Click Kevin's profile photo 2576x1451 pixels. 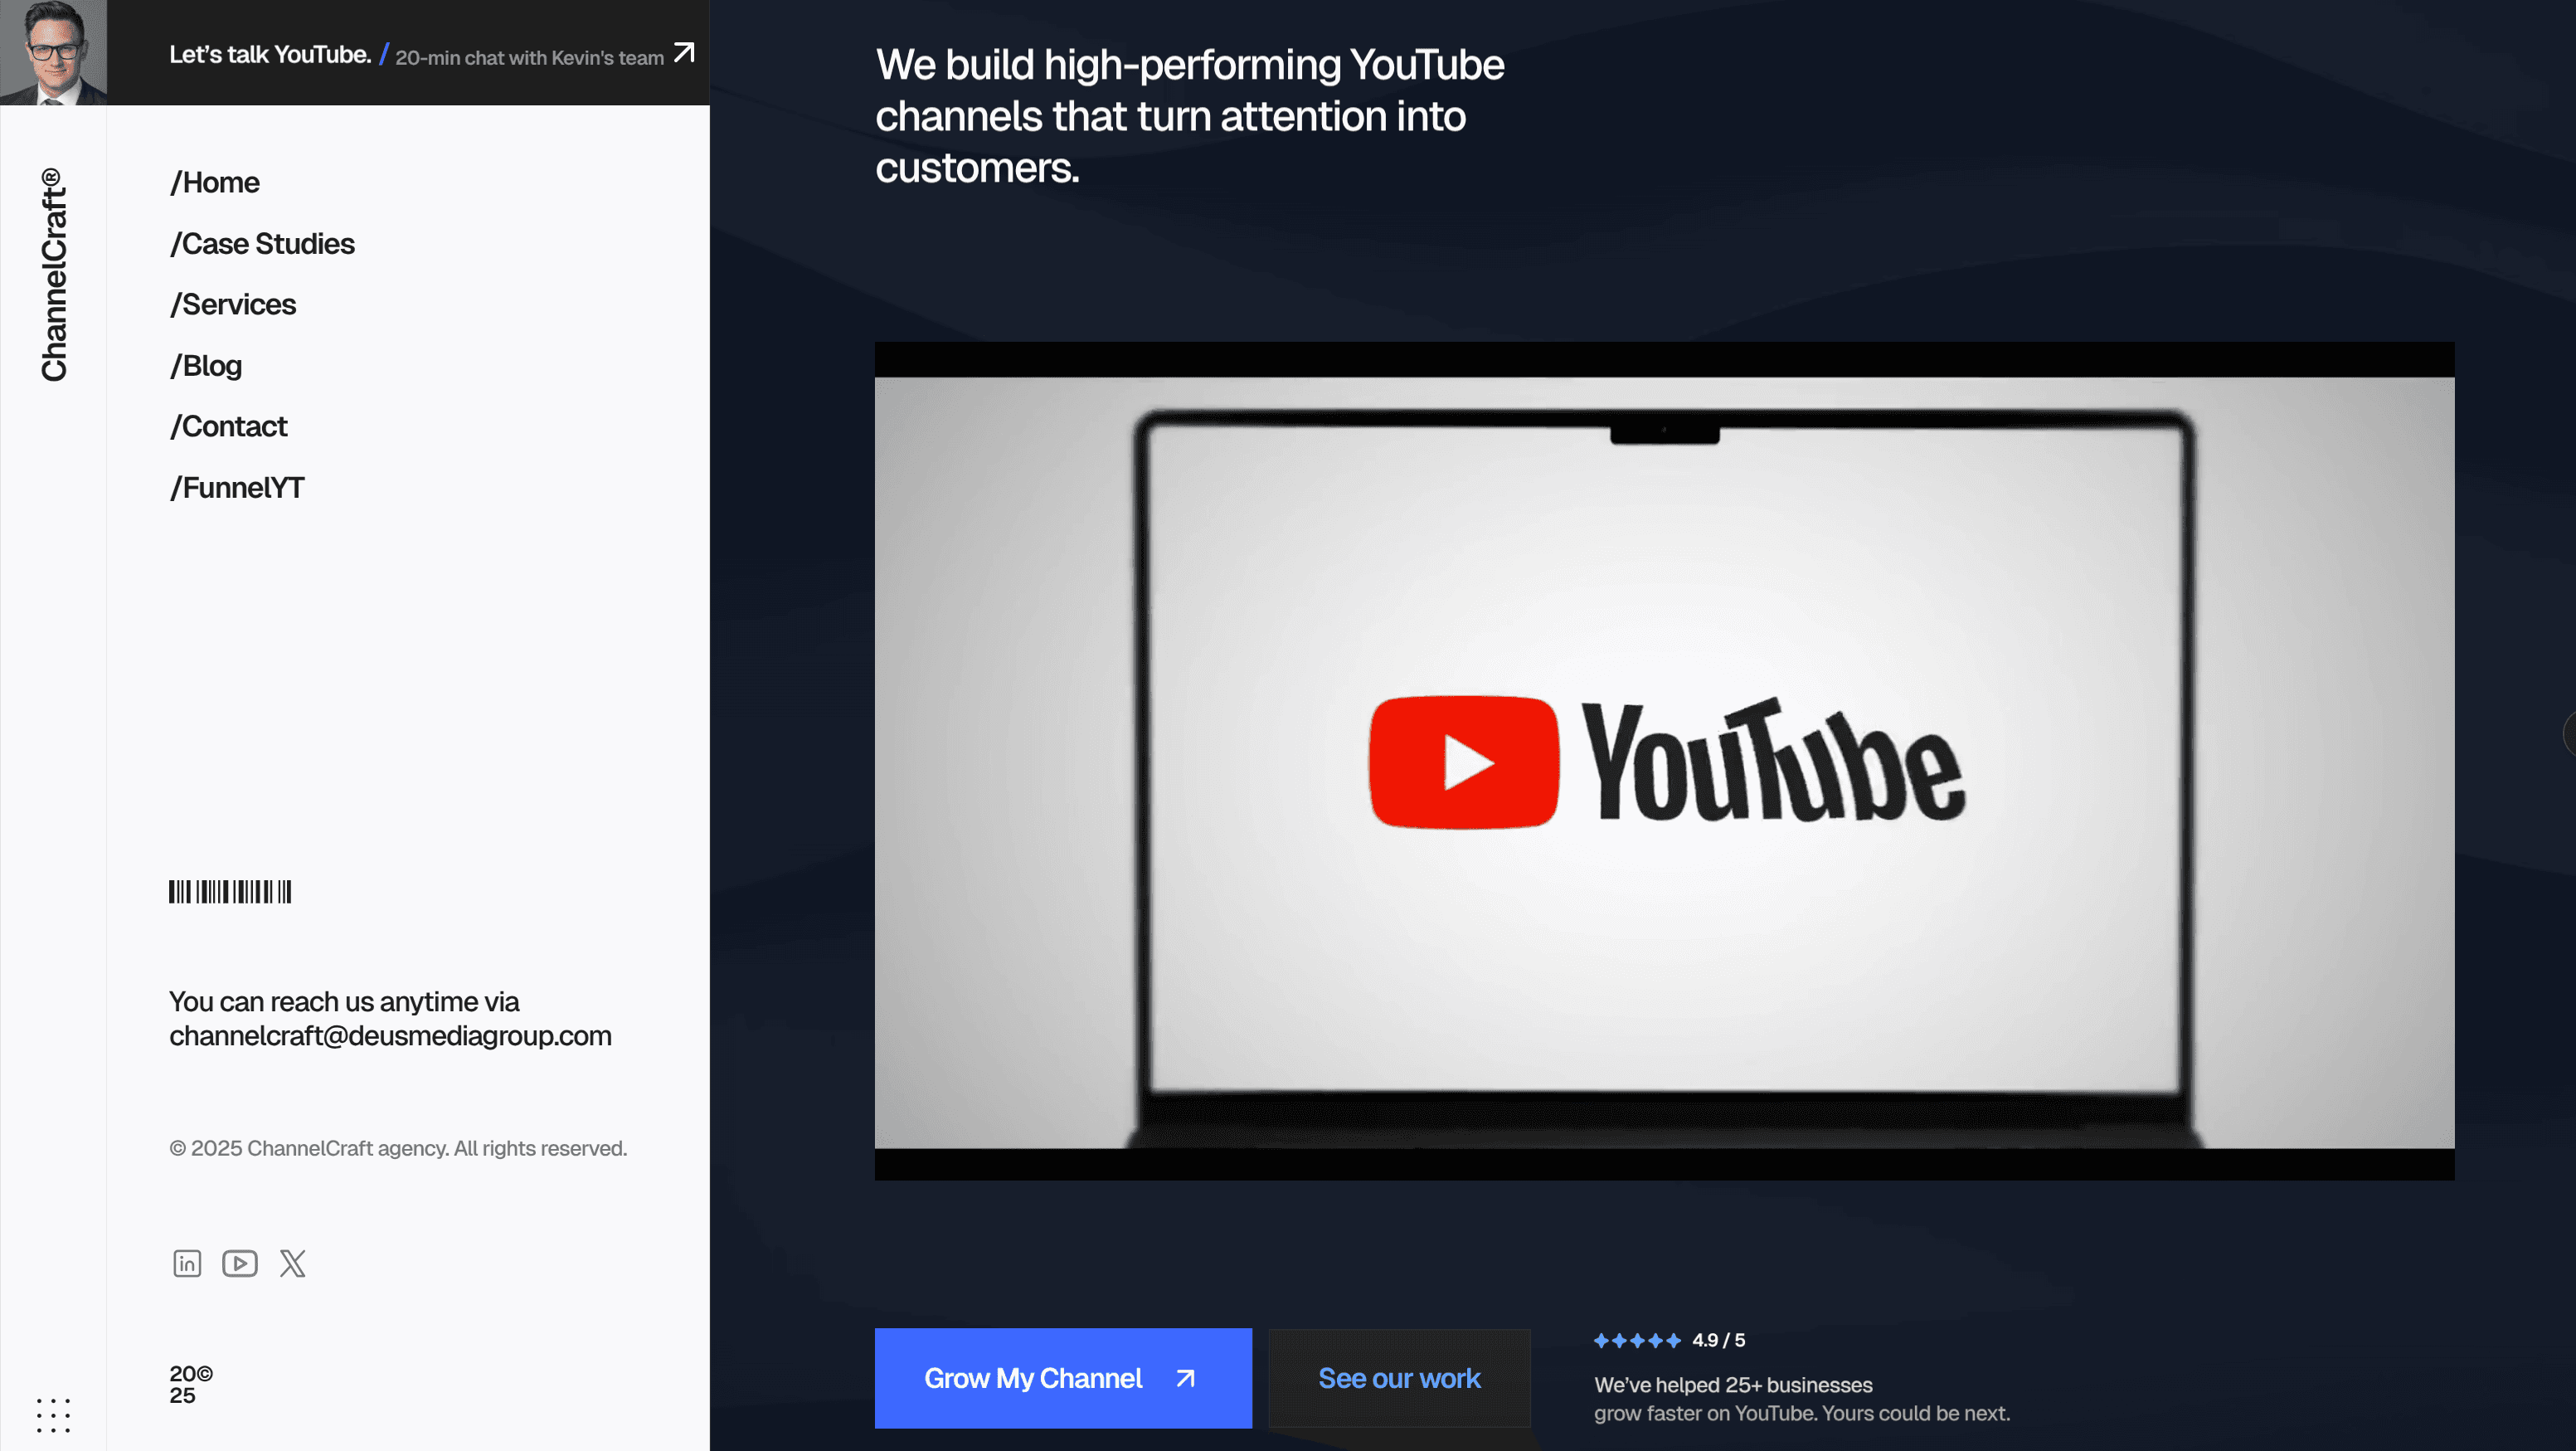click(x=53, y=52)
